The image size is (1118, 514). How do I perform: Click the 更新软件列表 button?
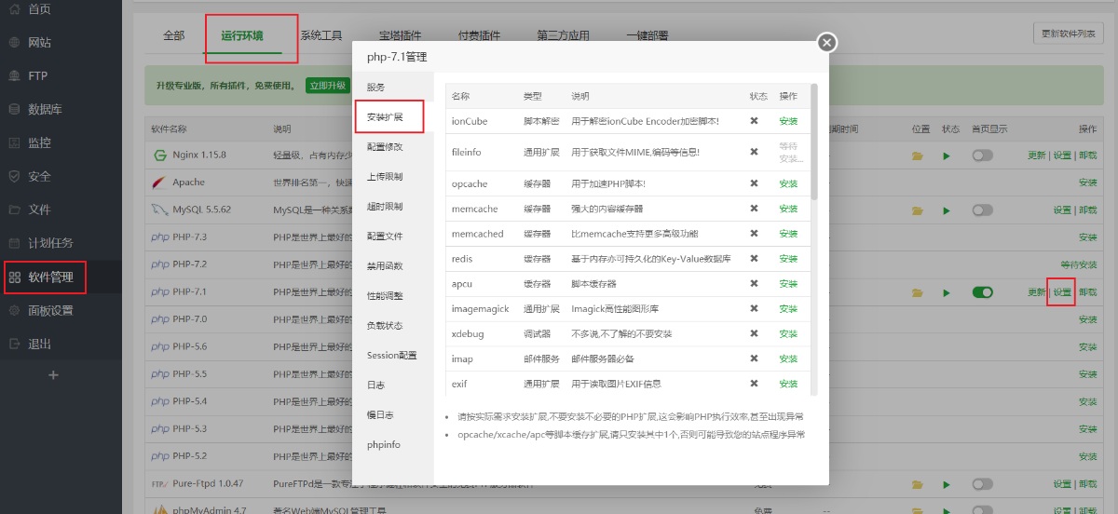pos(1068,34)
